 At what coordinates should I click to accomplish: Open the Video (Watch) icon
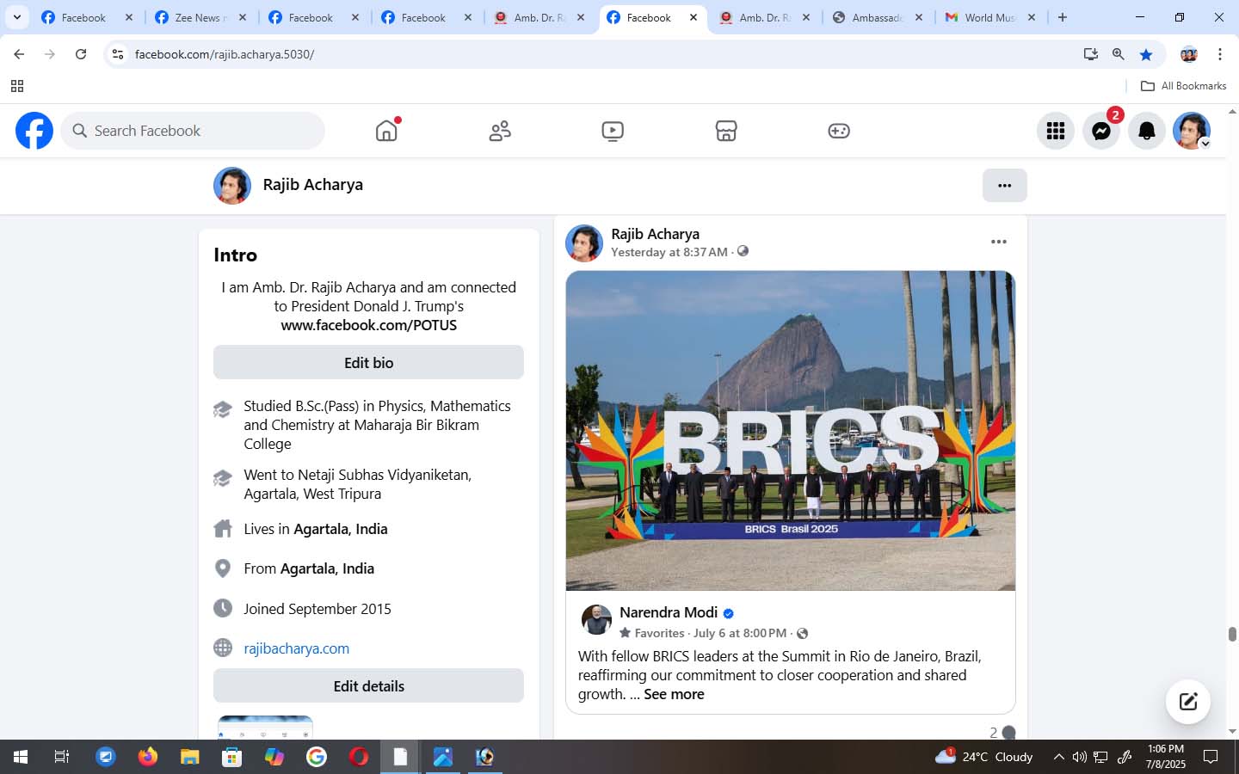tap(613, 131)
